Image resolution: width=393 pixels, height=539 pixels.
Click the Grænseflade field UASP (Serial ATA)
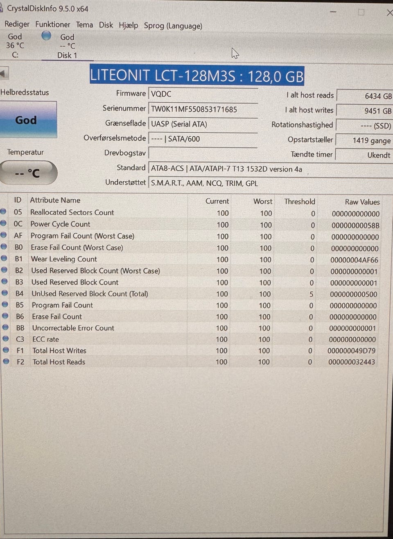(x=203, y=124)
